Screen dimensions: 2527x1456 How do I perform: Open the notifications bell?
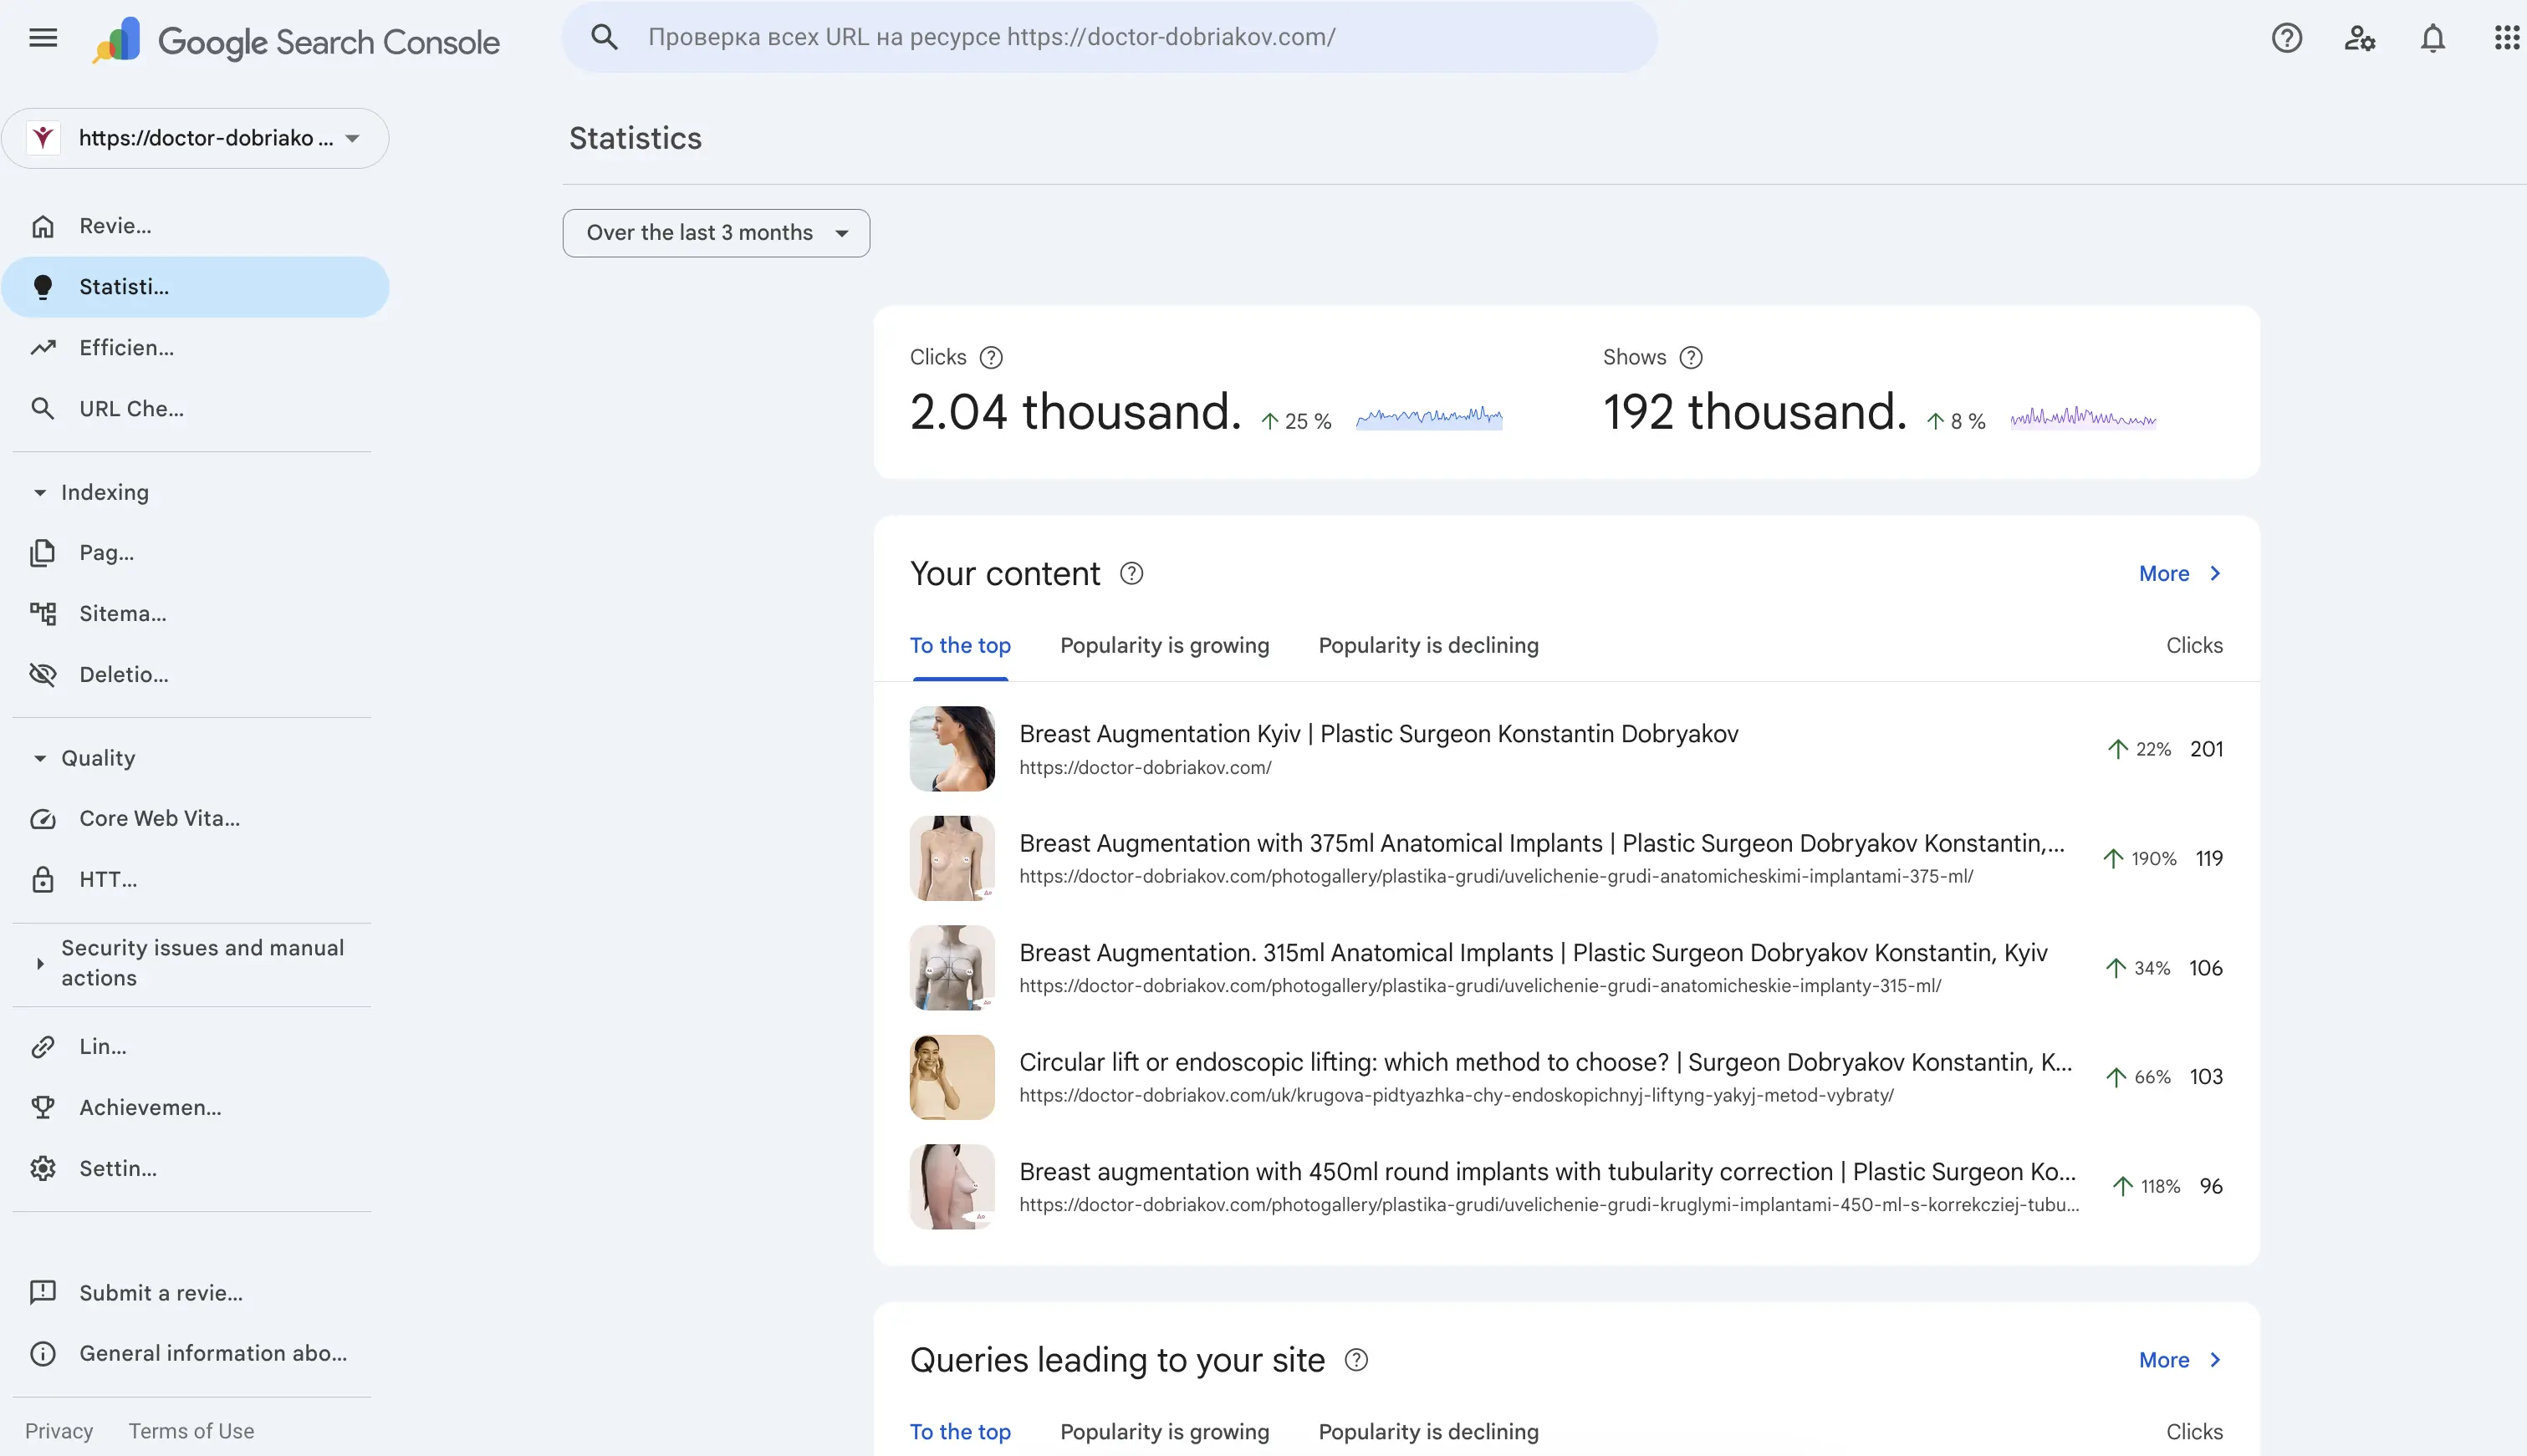tap(2433, 38)
